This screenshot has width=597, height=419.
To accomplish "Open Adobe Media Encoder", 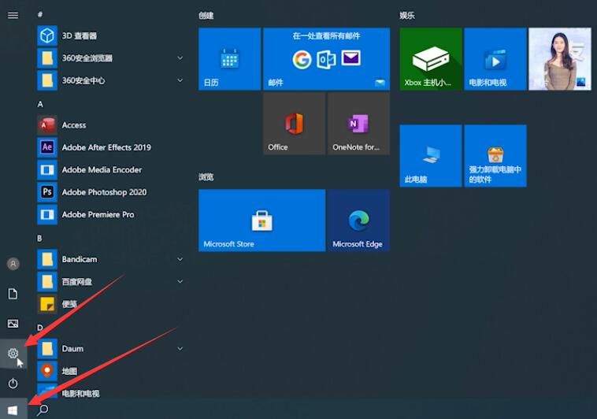I will click(x=110, y=170).
